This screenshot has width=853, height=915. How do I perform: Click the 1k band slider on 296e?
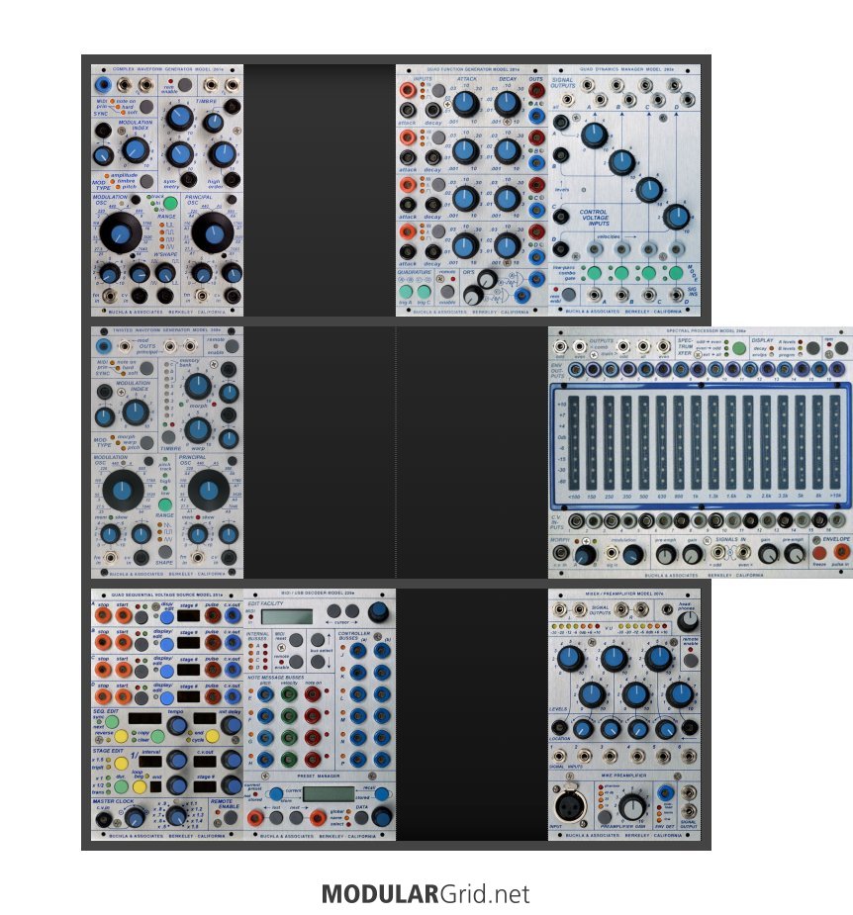pos(696,443)
